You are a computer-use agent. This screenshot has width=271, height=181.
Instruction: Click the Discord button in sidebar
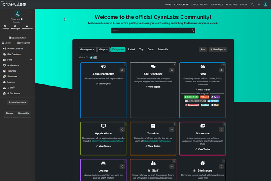tap(9, 113)
